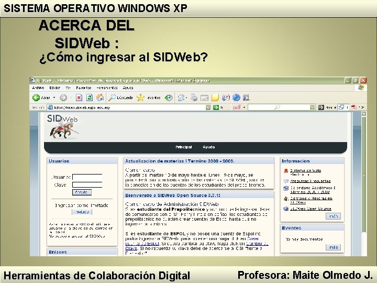Go to the Home page icon

(100, 97)
